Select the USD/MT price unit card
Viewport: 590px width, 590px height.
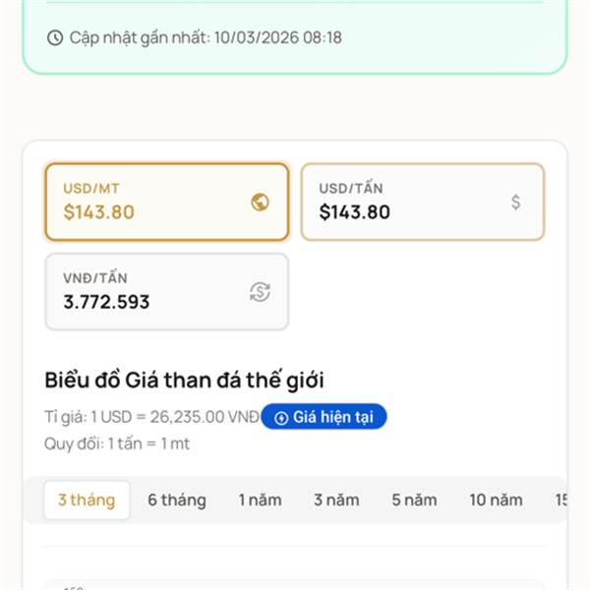[167, 202]
